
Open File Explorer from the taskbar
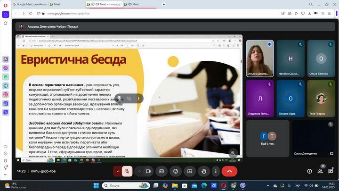[175, 186]
